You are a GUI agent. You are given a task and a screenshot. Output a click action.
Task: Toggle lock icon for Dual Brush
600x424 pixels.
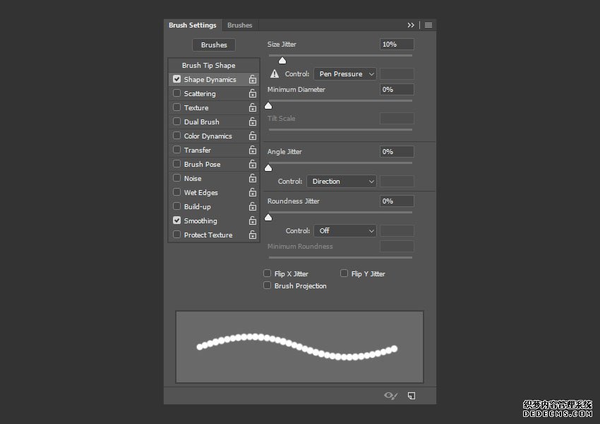coord(253,122)
